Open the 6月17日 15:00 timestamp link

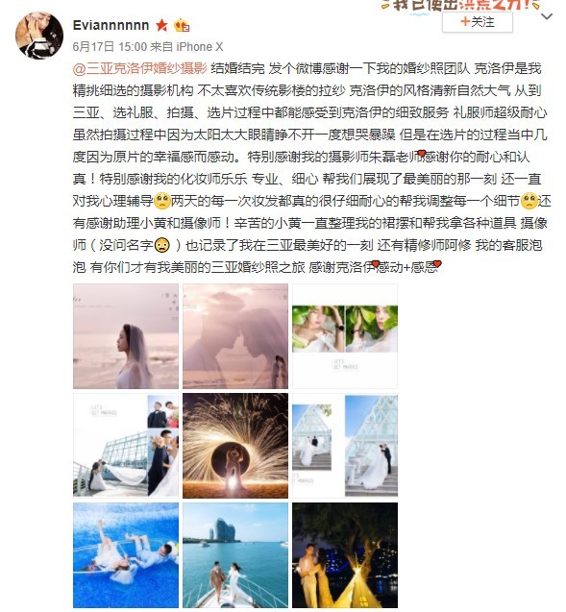pos(110,47)
